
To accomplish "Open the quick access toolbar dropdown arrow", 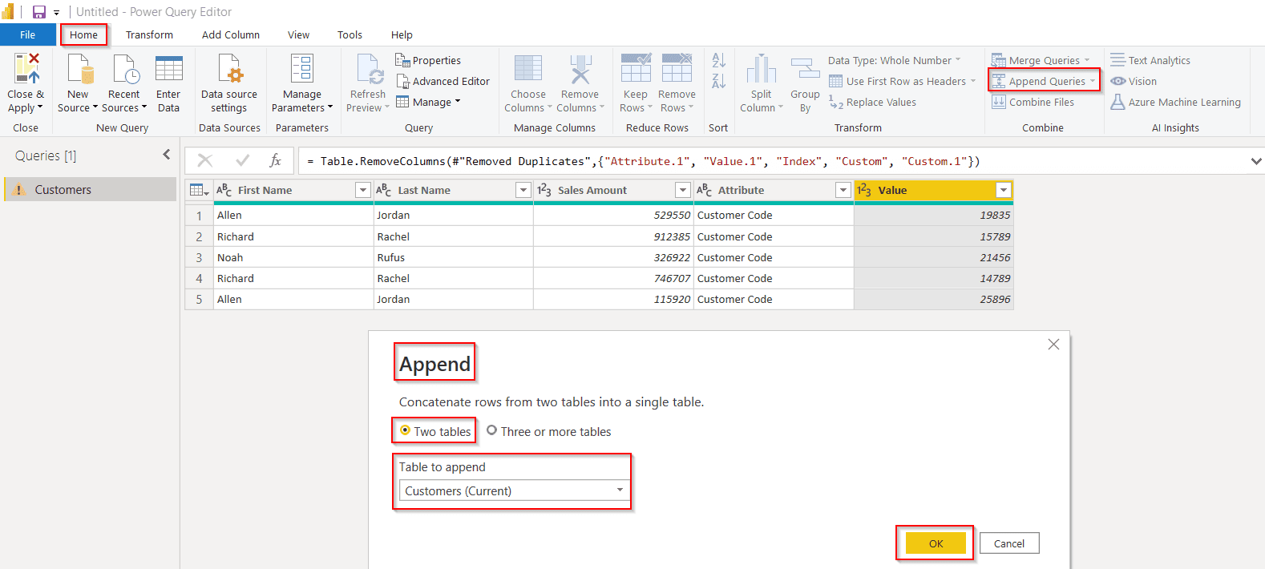I will pos(57,13).
